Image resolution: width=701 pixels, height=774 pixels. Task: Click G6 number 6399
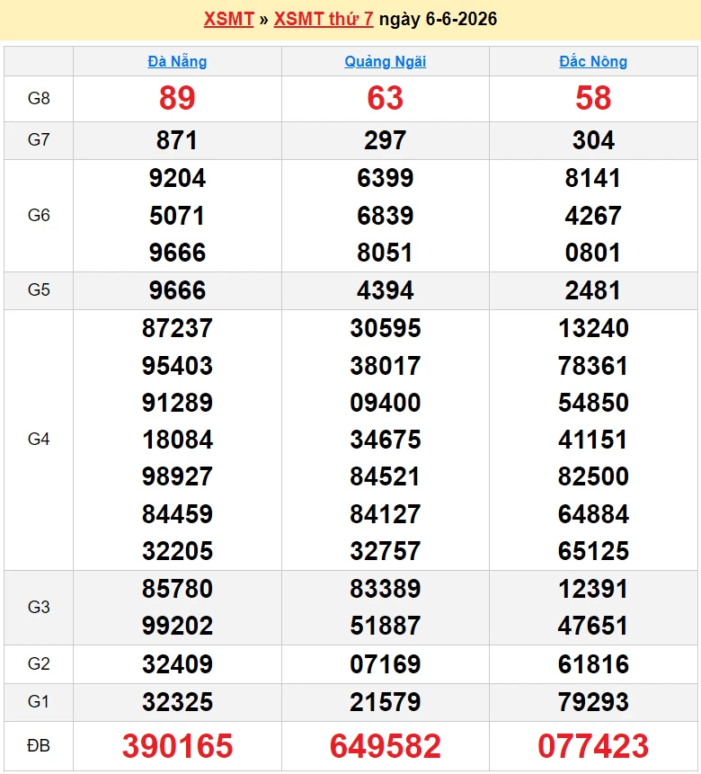pyautogui.click(x=385, y=178)
